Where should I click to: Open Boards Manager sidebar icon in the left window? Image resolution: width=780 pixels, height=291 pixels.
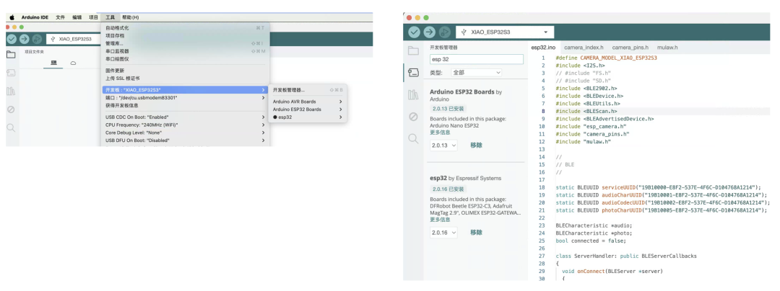coord(11,73)
